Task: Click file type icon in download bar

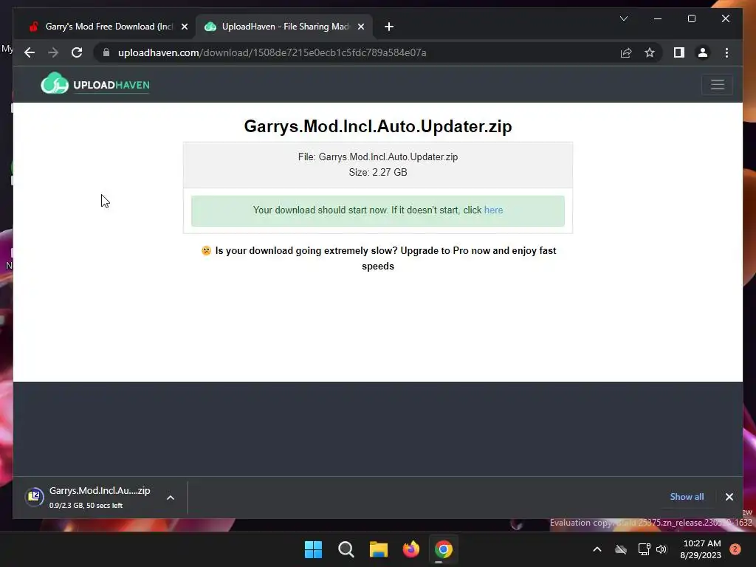Action: (x=34, y=496)
